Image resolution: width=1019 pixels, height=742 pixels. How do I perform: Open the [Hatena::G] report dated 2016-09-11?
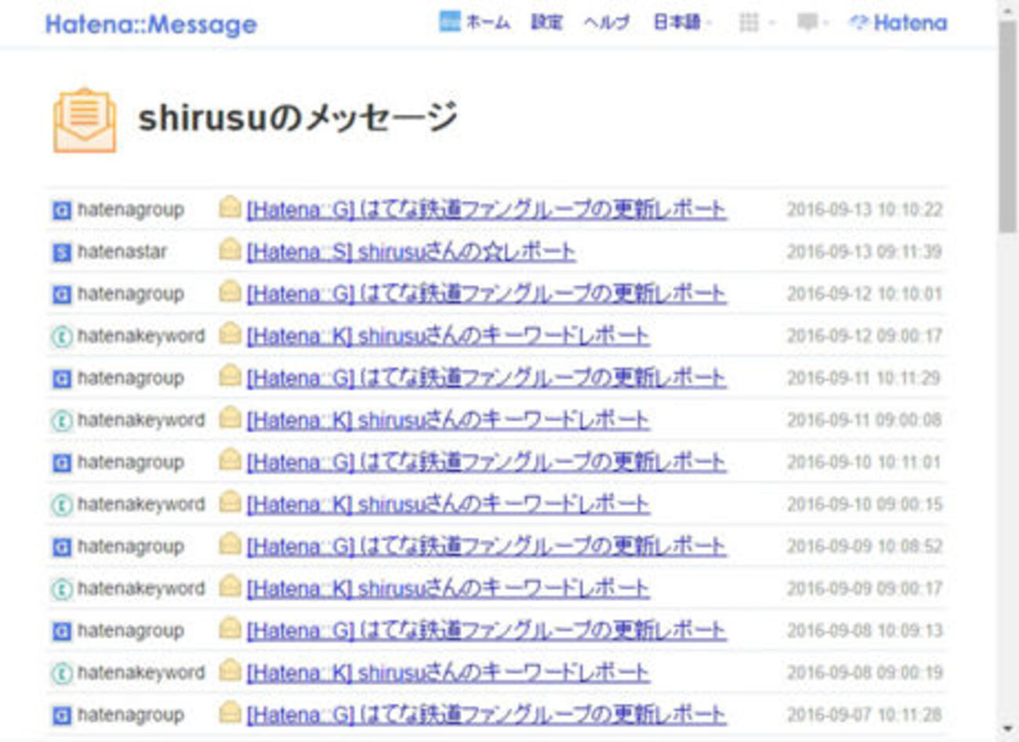(x=487, y=378)
